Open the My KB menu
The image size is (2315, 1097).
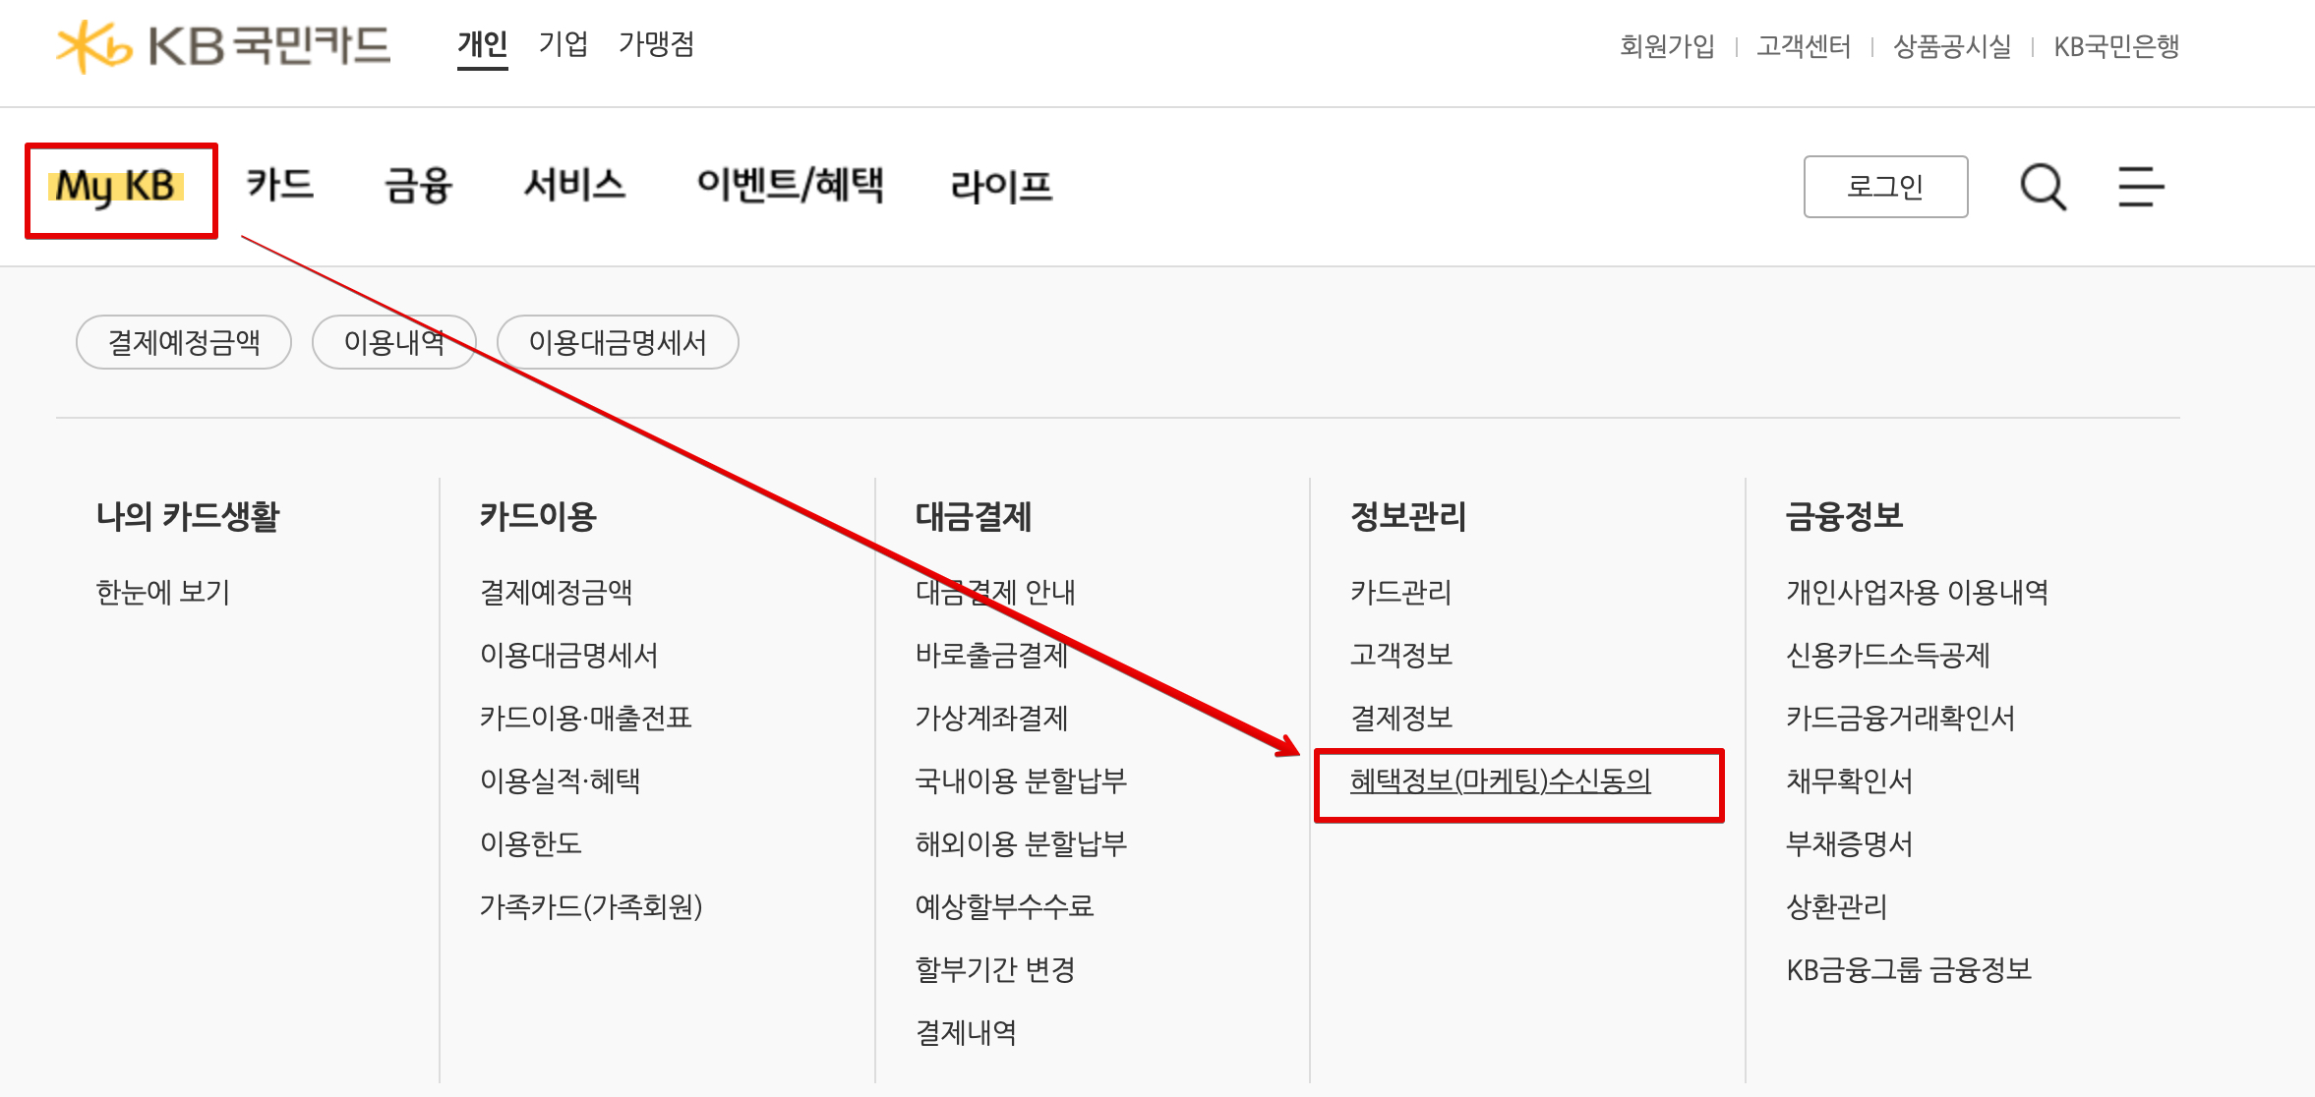pyautogui.click(x=116, y=187)
